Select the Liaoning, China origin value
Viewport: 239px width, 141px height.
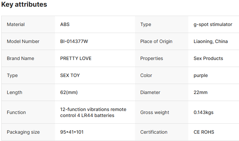(211, 41)
